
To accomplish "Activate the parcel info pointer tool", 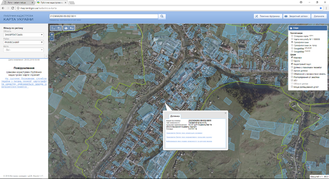I will point(72,28).
